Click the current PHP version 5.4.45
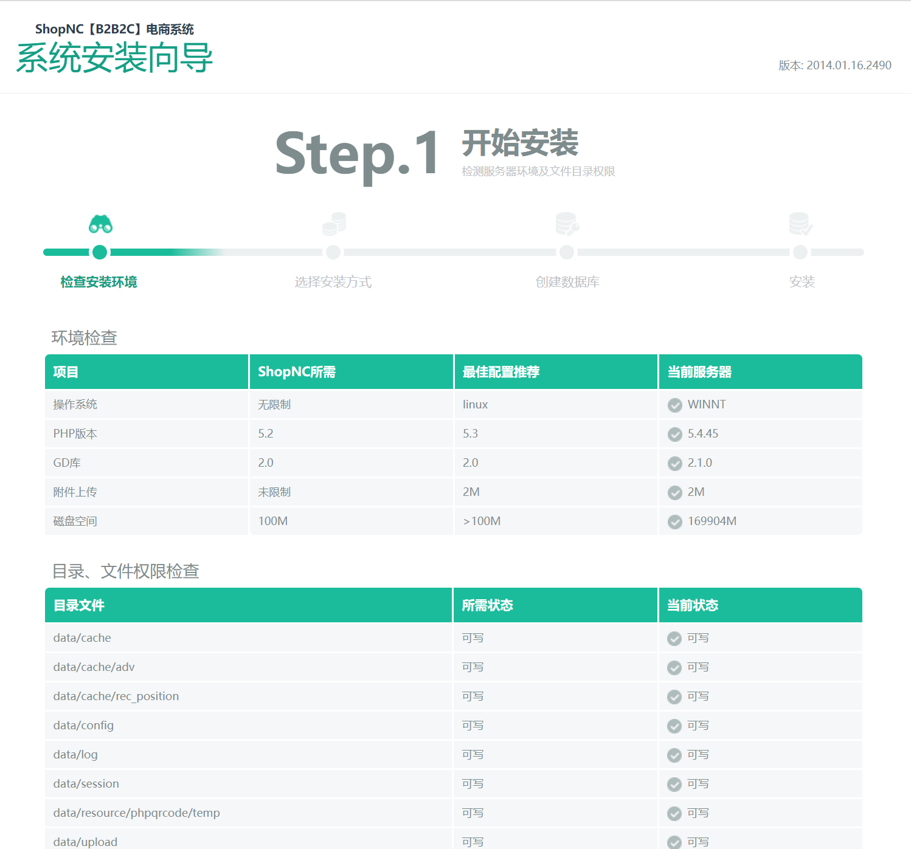Viewport: 911px width, 849px height. coord(703,434)
